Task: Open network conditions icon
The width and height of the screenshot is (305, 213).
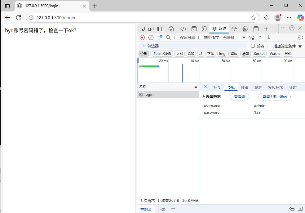Action: pos(251,38)
